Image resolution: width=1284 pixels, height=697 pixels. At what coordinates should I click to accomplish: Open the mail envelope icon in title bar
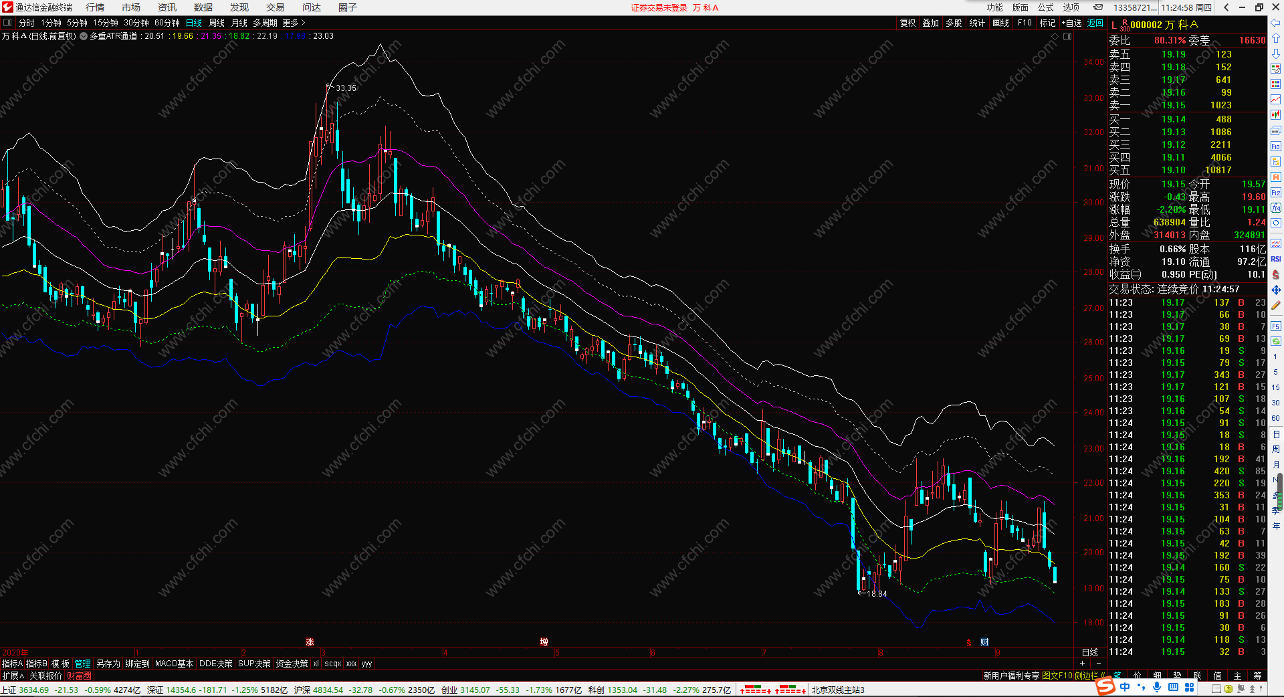click(x=1098, y=7)
